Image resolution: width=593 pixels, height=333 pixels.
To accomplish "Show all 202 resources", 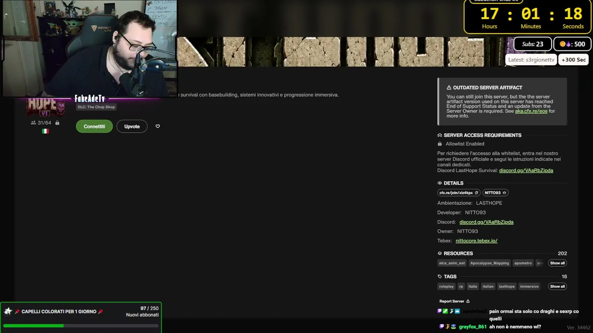I will [557, 263].
